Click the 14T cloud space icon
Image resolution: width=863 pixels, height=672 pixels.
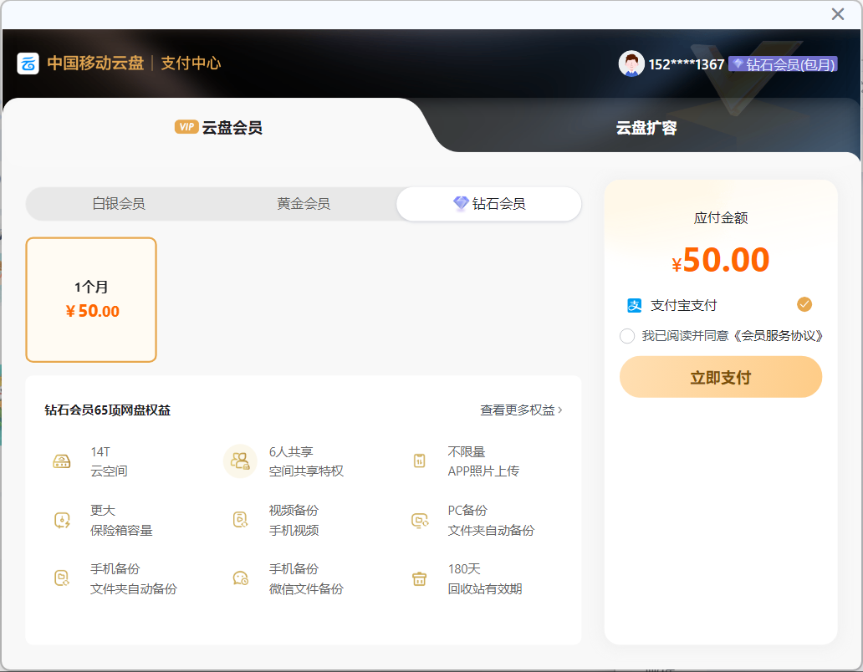(x=62, y=461)
